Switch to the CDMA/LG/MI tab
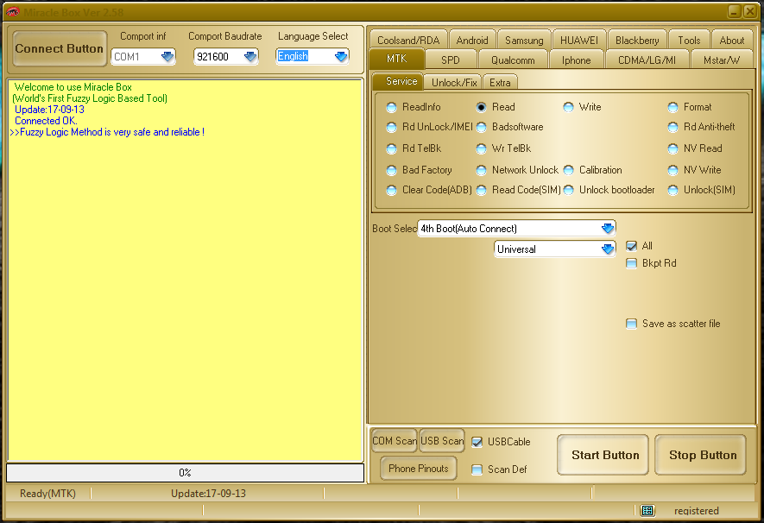 tap(647, 60)
